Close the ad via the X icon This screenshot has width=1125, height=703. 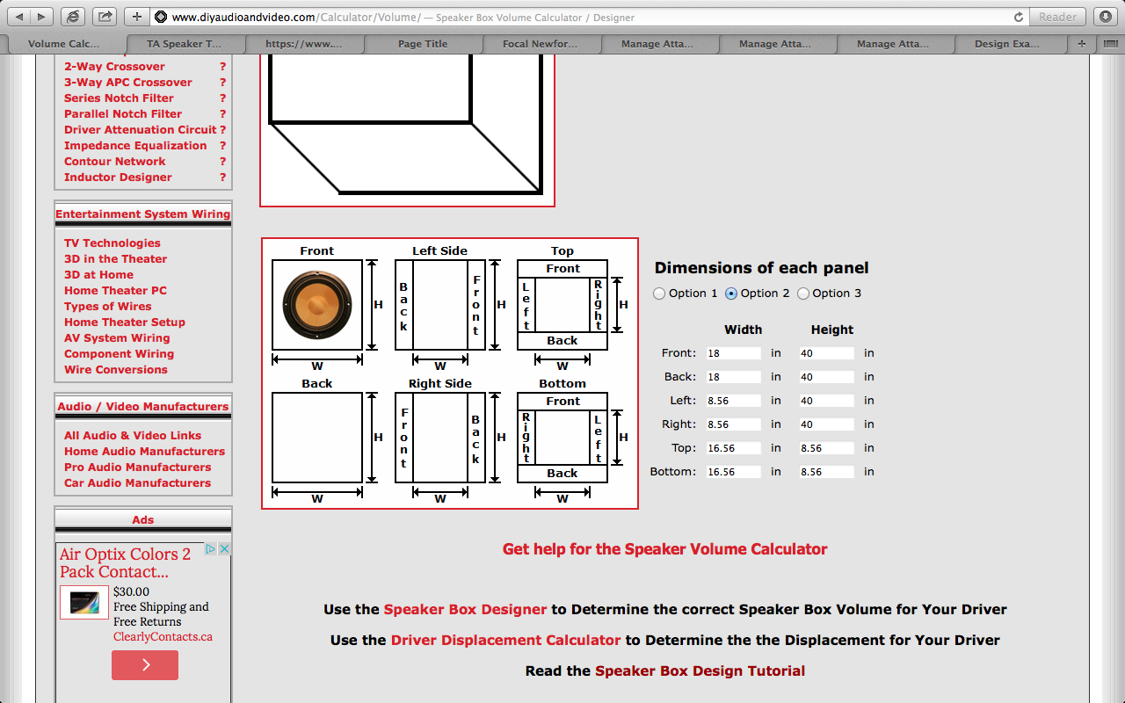[224, 549]
